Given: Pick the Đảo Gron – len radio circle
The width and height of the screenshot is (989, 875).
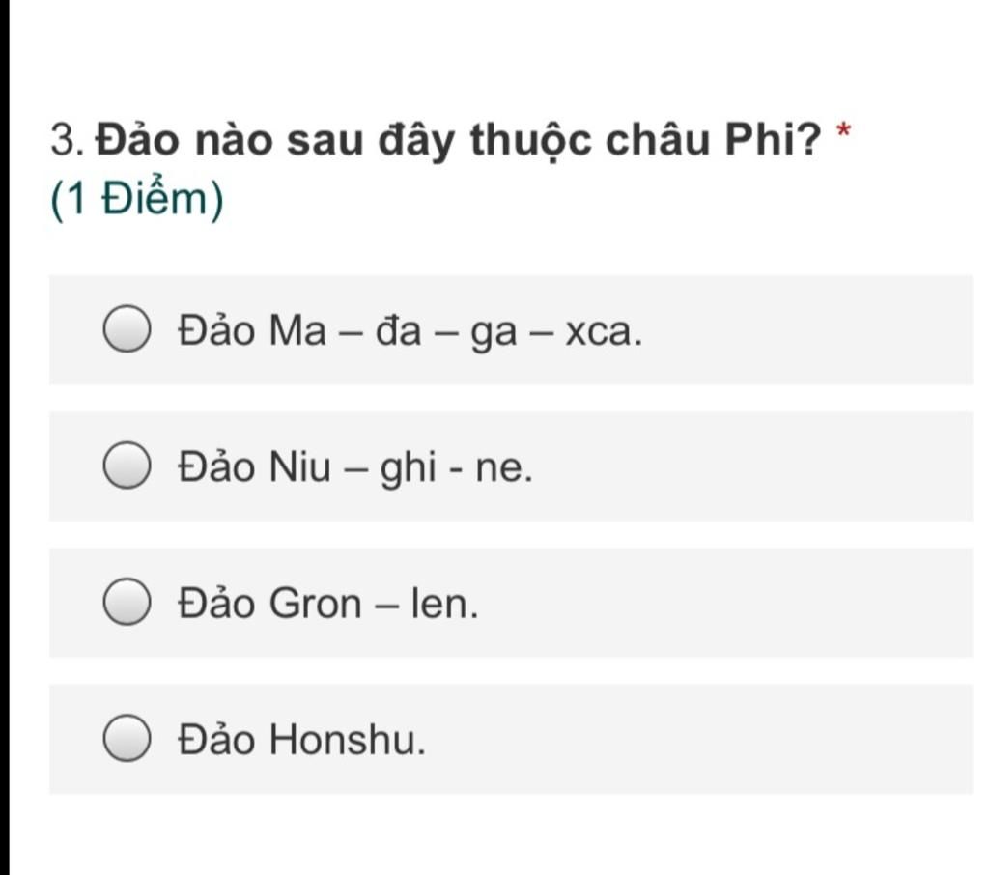Looking at the screenshot, I should (127, 602).
